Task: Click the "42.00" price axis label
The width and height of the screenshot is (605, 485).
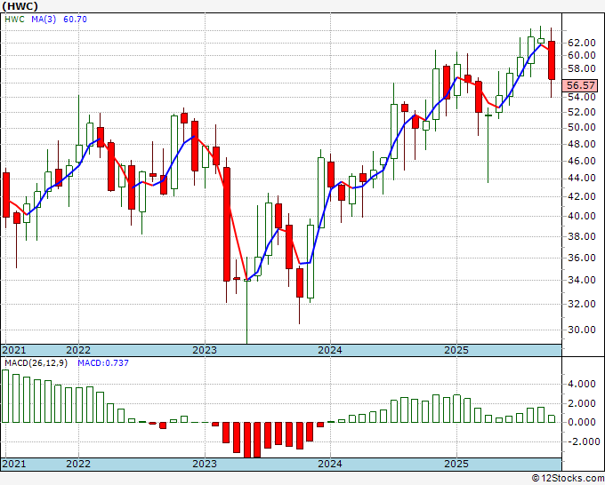Action: coord(582,196)
